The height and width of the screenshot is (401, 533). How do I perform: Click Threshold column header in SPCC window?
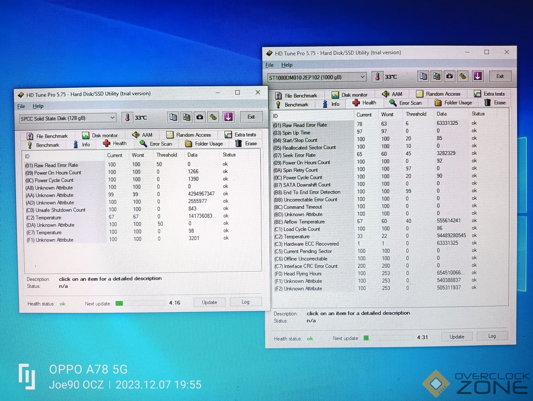pos(167,155)
